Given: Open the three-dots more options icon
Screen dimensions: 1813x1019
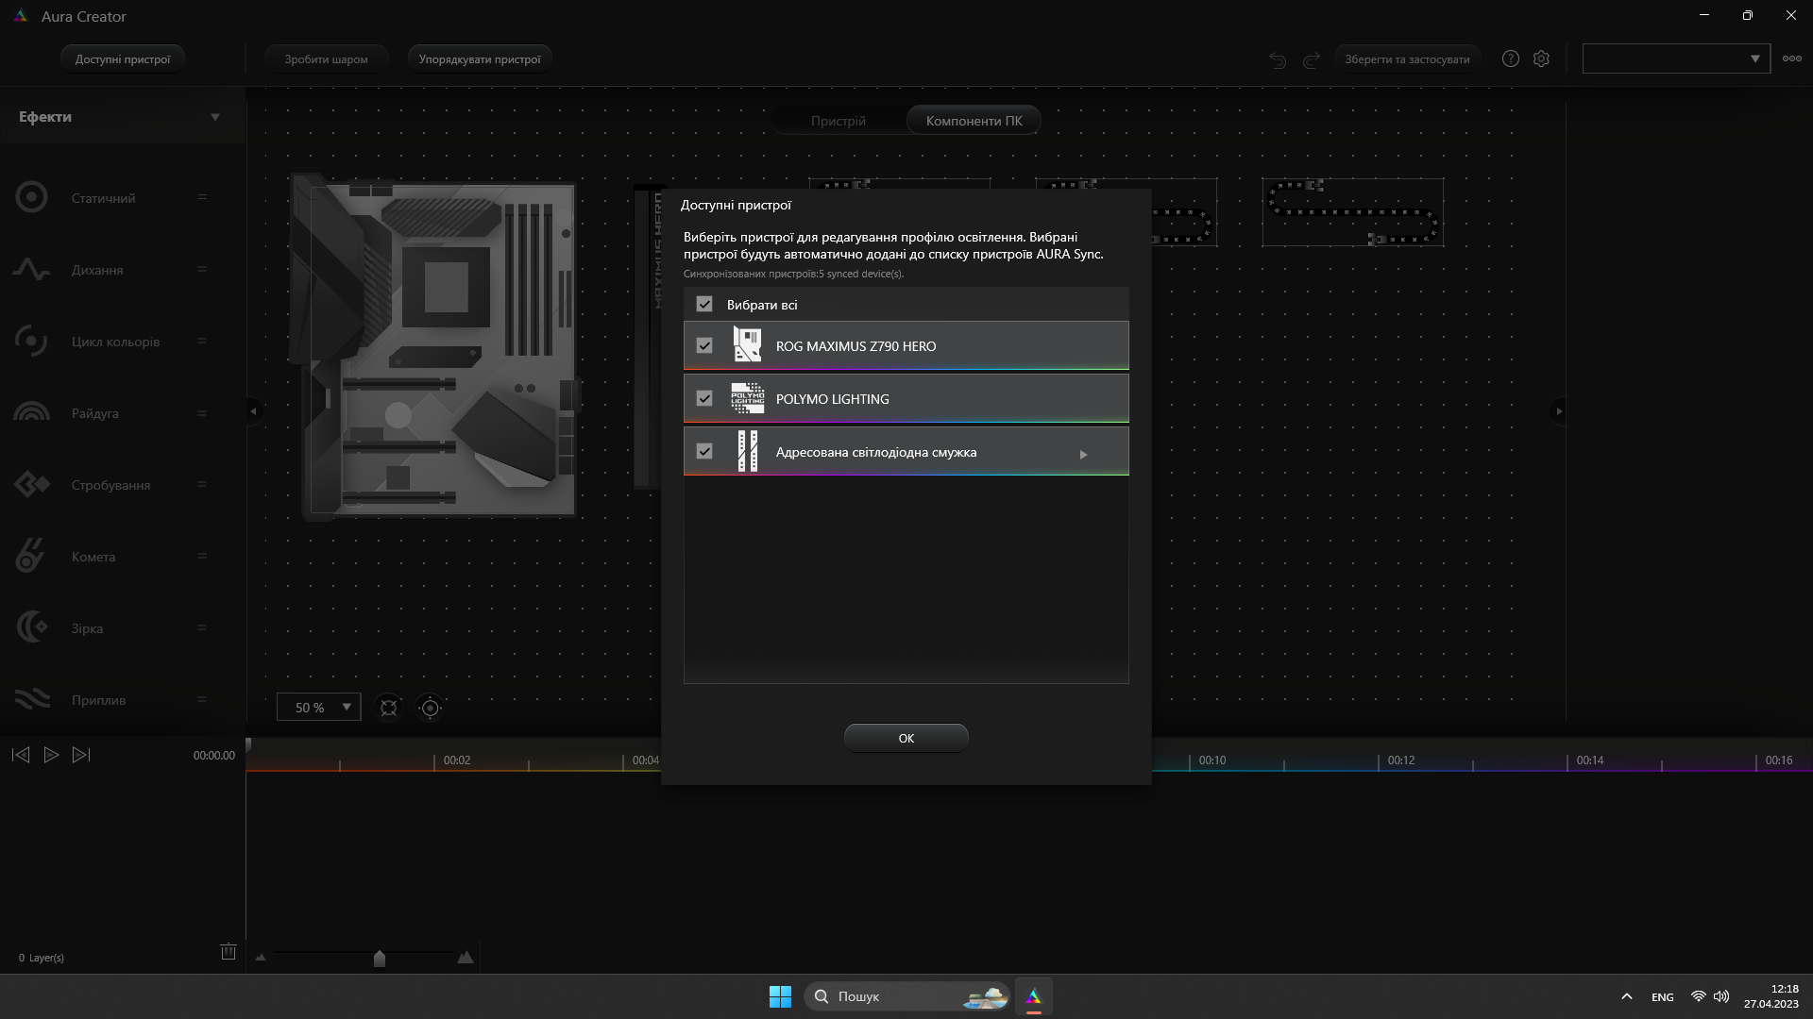Looking at the screenshot, I should (1791, 58).
